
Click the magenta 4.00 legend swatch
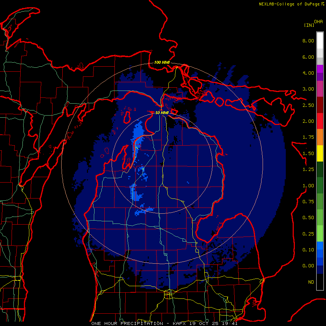coord(320,69)
